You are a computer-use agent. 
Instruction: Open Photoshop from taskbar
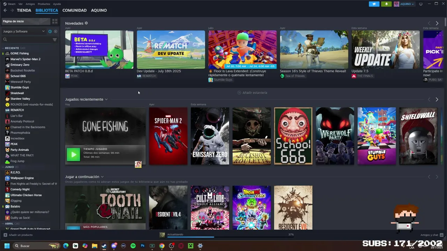[x=142, y=246]
